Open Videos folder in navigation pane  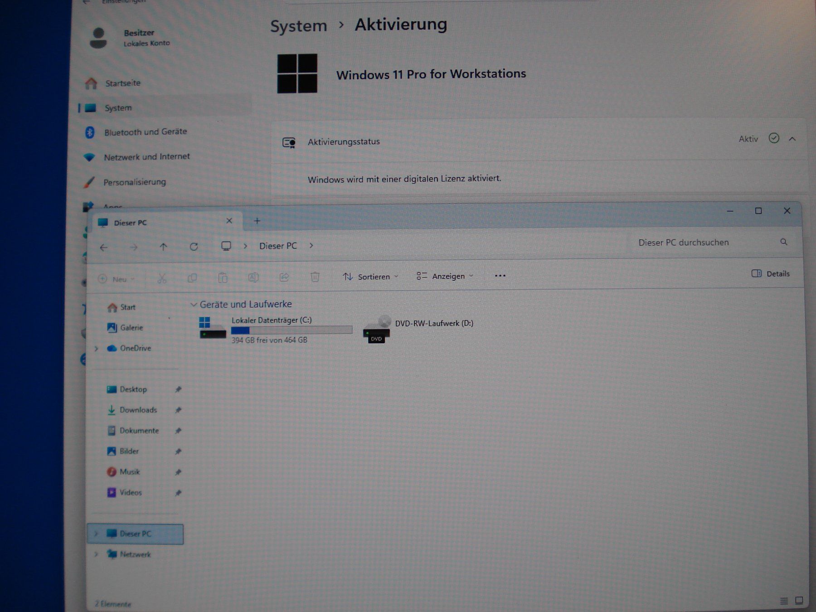coord(124,493)
